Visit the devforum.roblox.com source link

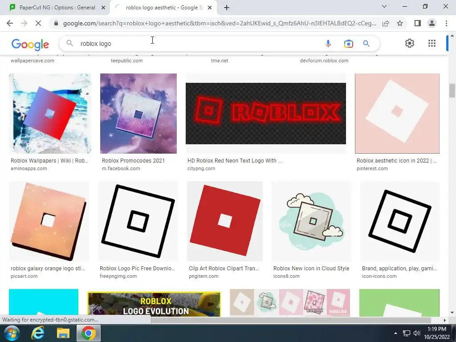(324, 61)
